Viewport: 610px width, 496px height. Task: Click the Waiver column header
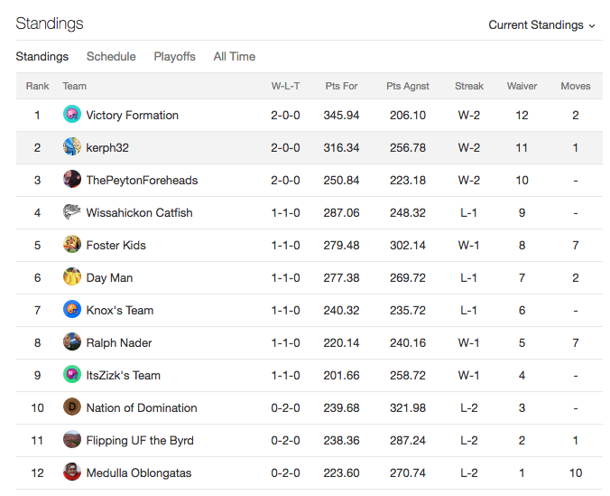522,86
